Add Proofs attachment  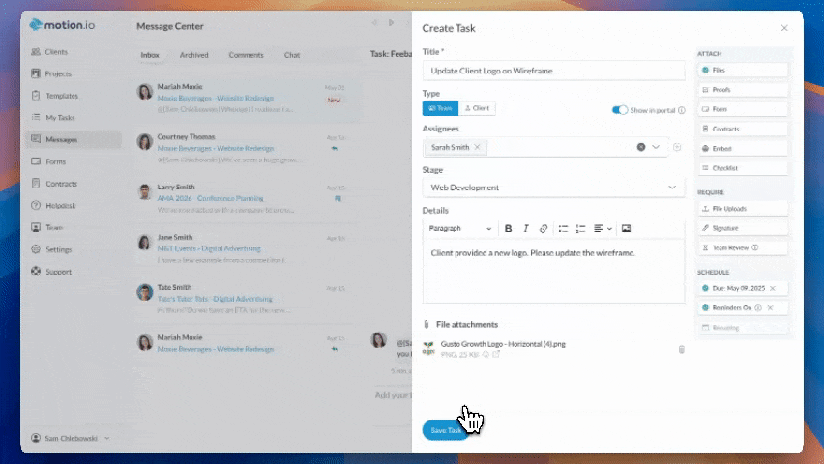click(x=743, y=90)
